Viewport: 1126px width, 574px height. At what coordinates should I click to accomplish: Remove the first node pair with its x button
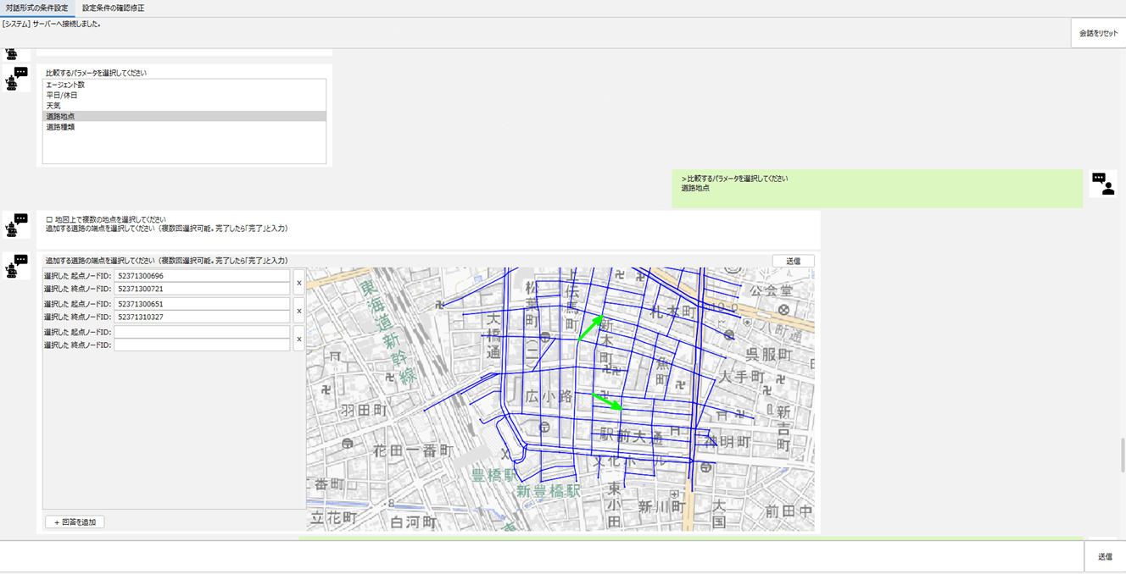pyautogui.click(x=298, y=283)
